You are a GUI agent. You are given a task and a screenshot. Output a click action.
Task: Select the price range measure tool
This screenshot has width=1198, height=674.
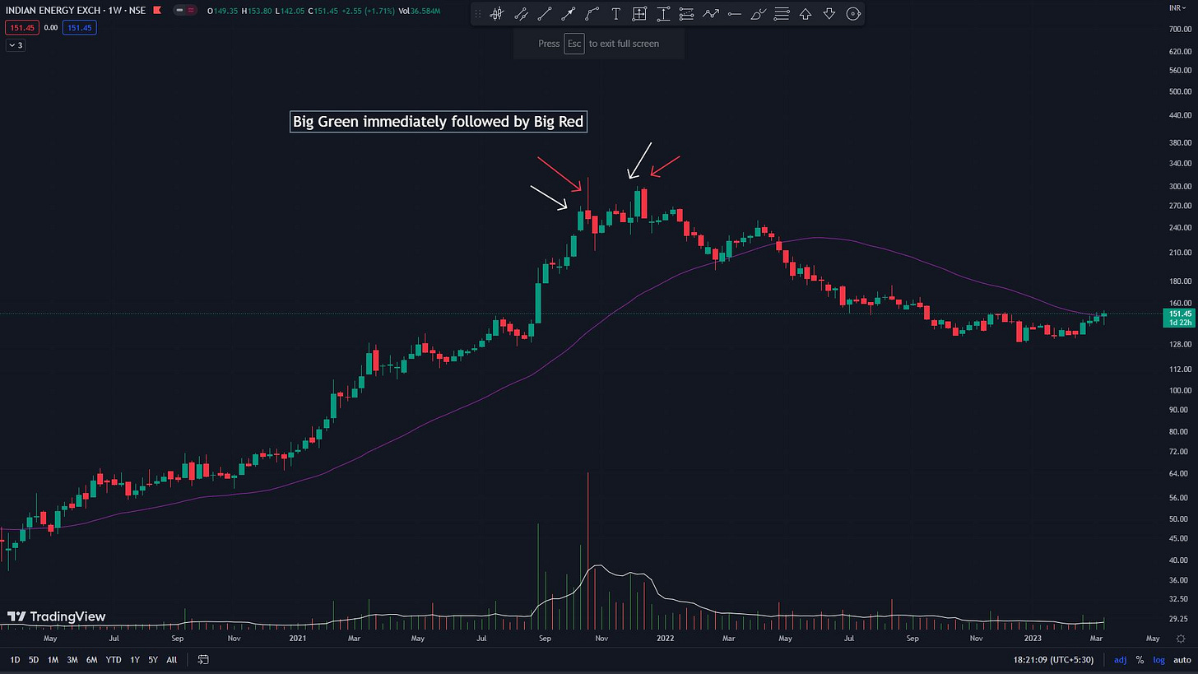click(663, 14)
